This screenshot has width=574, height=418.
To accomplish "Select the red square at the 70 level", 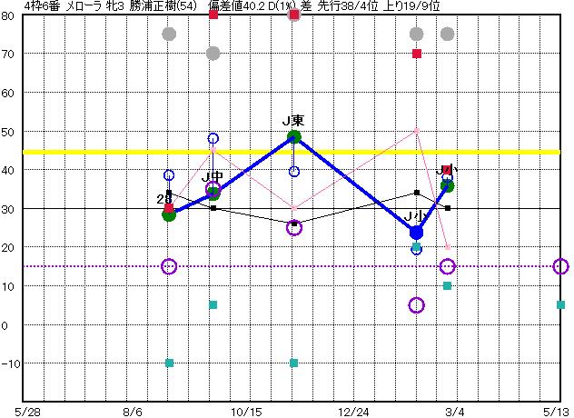I will pos(417,54).
